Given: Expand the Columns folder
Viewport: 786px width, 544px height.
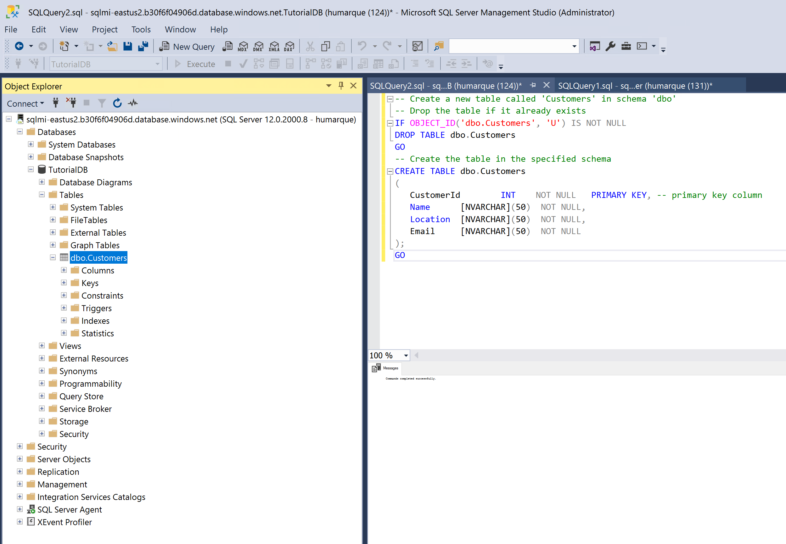Looking at the screenshot, I should click(x=64, y=270).
